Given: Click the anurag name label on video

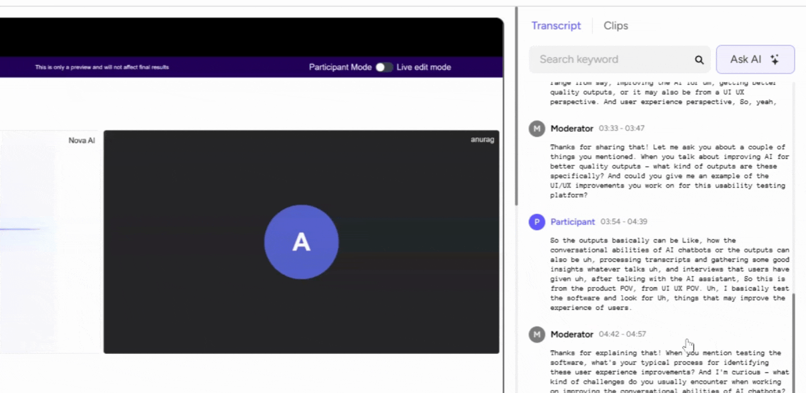Looking at the screenshot, I should pos(482,139).
